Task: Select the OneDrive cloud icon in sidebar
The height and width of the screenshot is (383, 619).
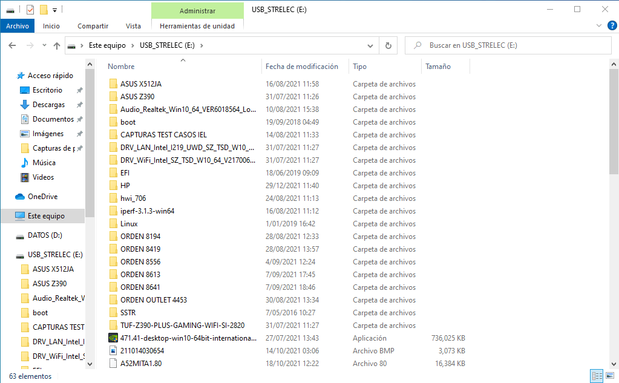Action: [x=20, y=197]
